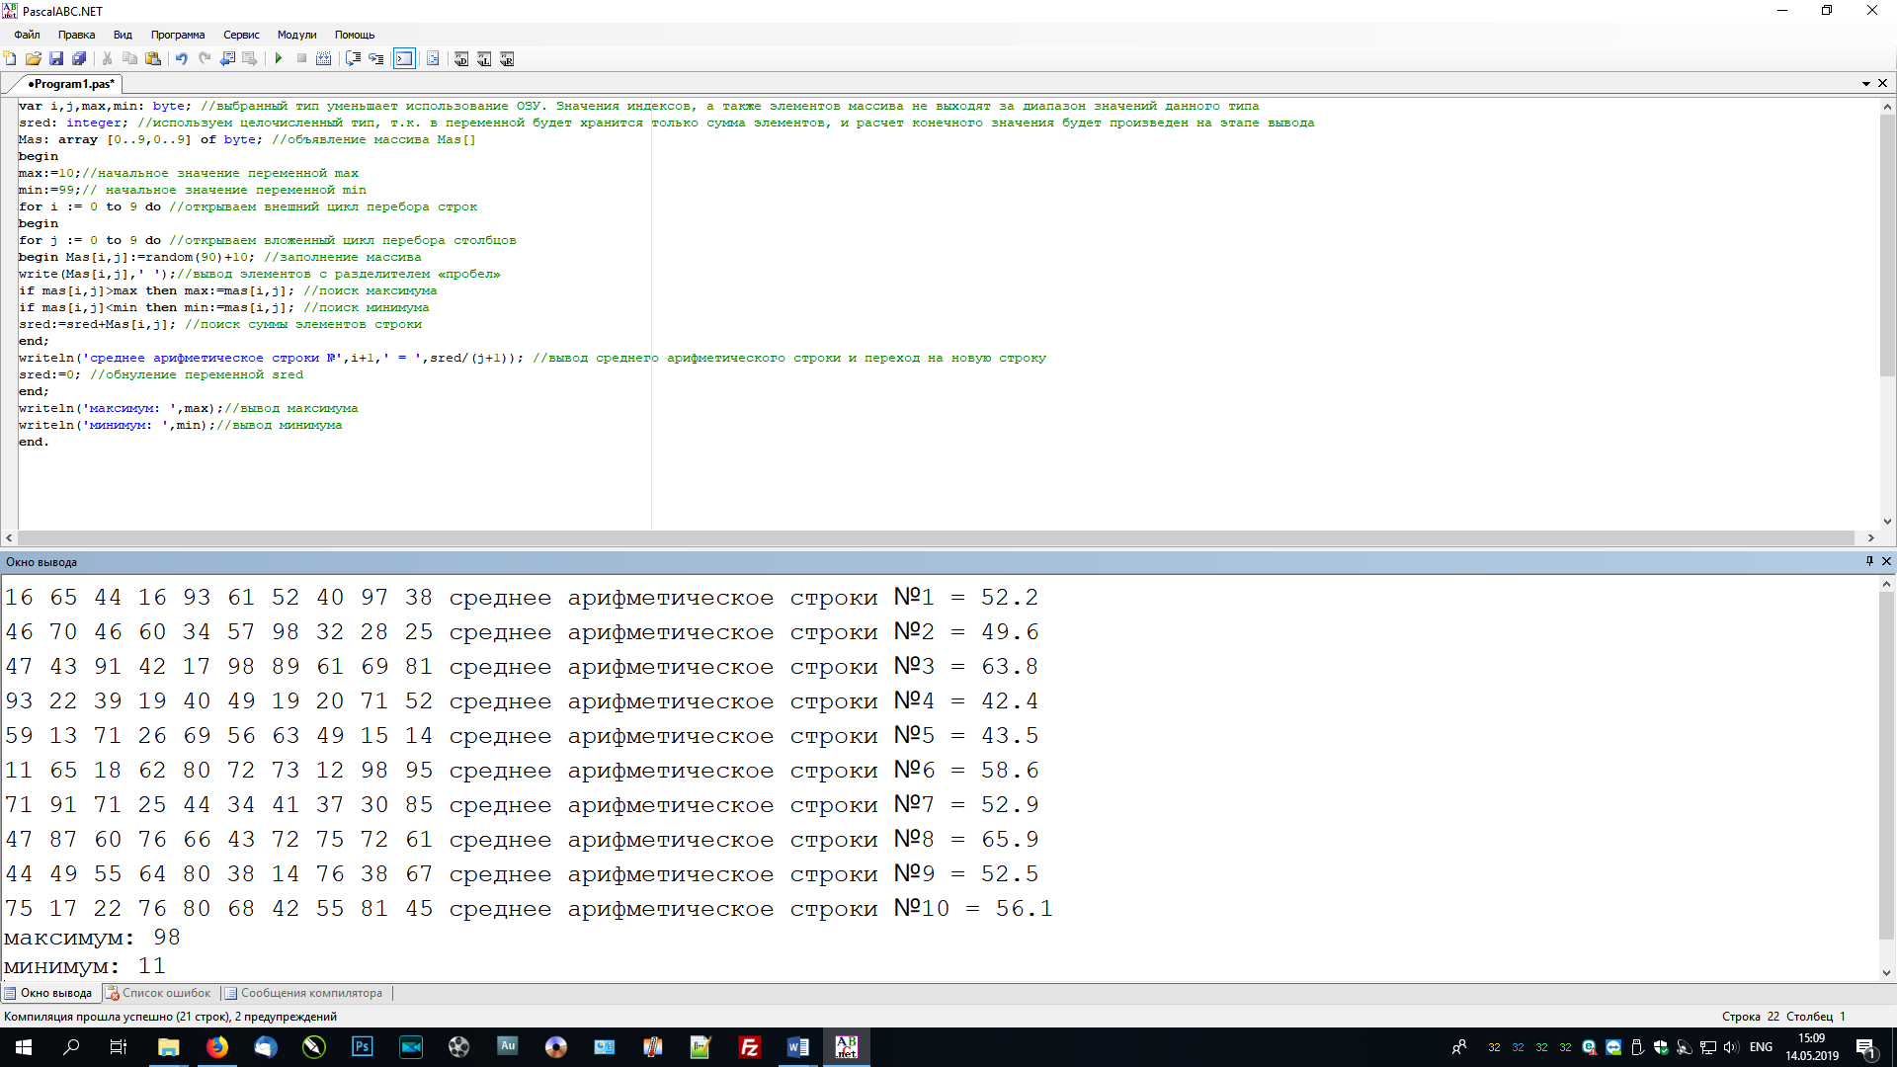Screen dimensions: 1897x1067
Task: Click the 'begin' keyword after the declarations
Action: [39, 156]
